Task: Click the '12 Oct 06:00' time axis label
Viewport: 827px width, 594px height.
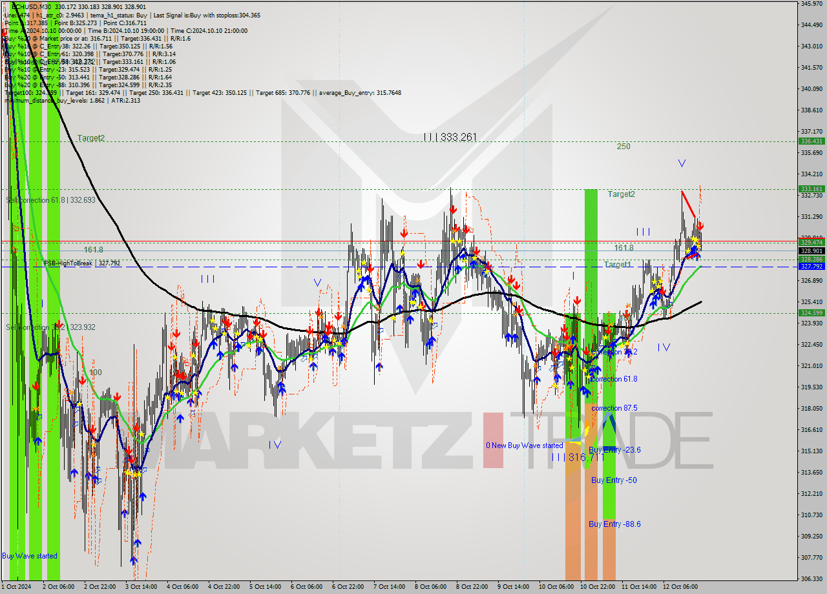Action: point(680,588)
